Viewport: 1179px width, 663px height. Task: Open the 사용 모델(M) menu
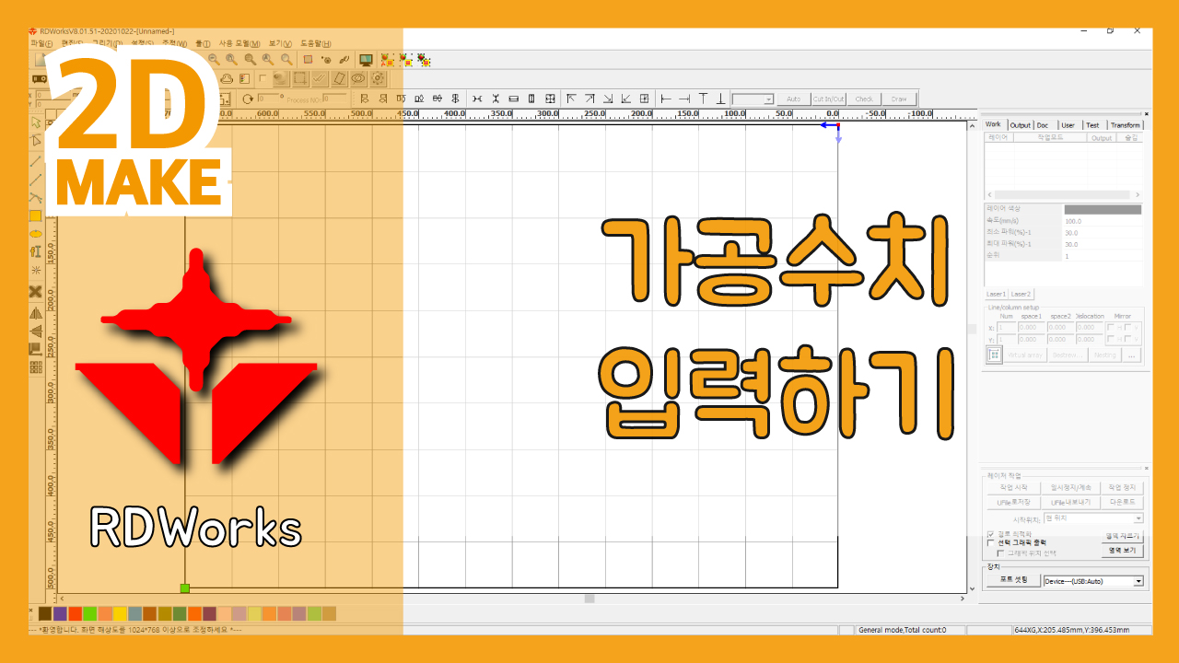tap(239, 43)
